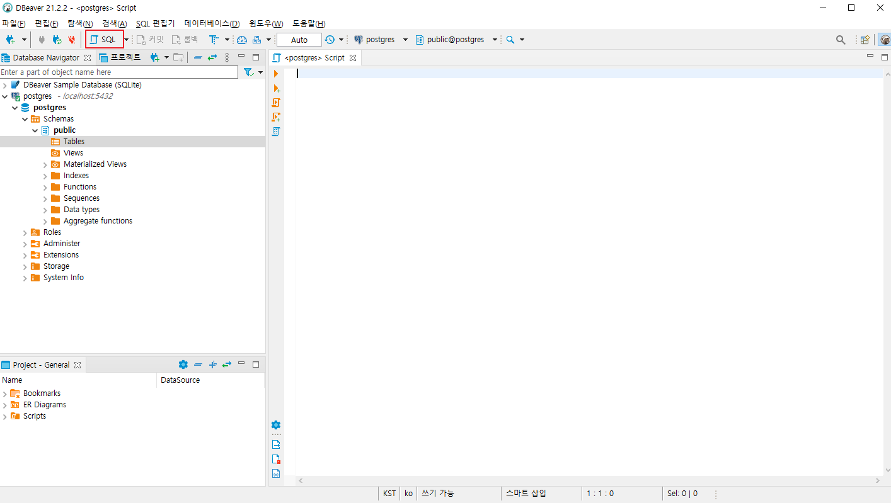Screen dimensions: 891x503
Task: Toggle Link with Editor in Database Navigator
Action: click(212, 57)
